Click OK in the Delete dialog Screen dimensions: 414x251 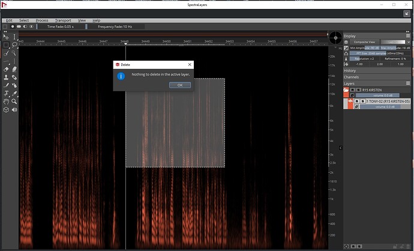pyautogui.click(x=180, y=85)
